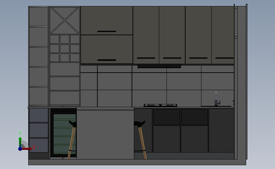Select the top-left drawer below the cooktop
Screen dimensions: 275x169
(167, 117)
